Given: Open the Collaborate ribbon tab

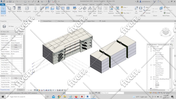Looking at the screenshot, I should click(x=71, y=4).
